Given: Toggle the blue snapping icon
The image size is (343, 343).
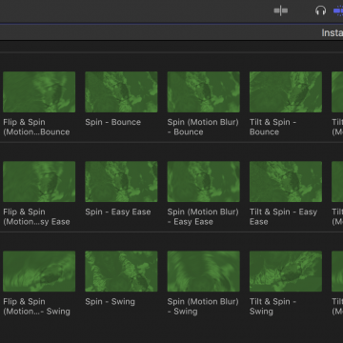Looking at the screenshot, I should (338, 10).
